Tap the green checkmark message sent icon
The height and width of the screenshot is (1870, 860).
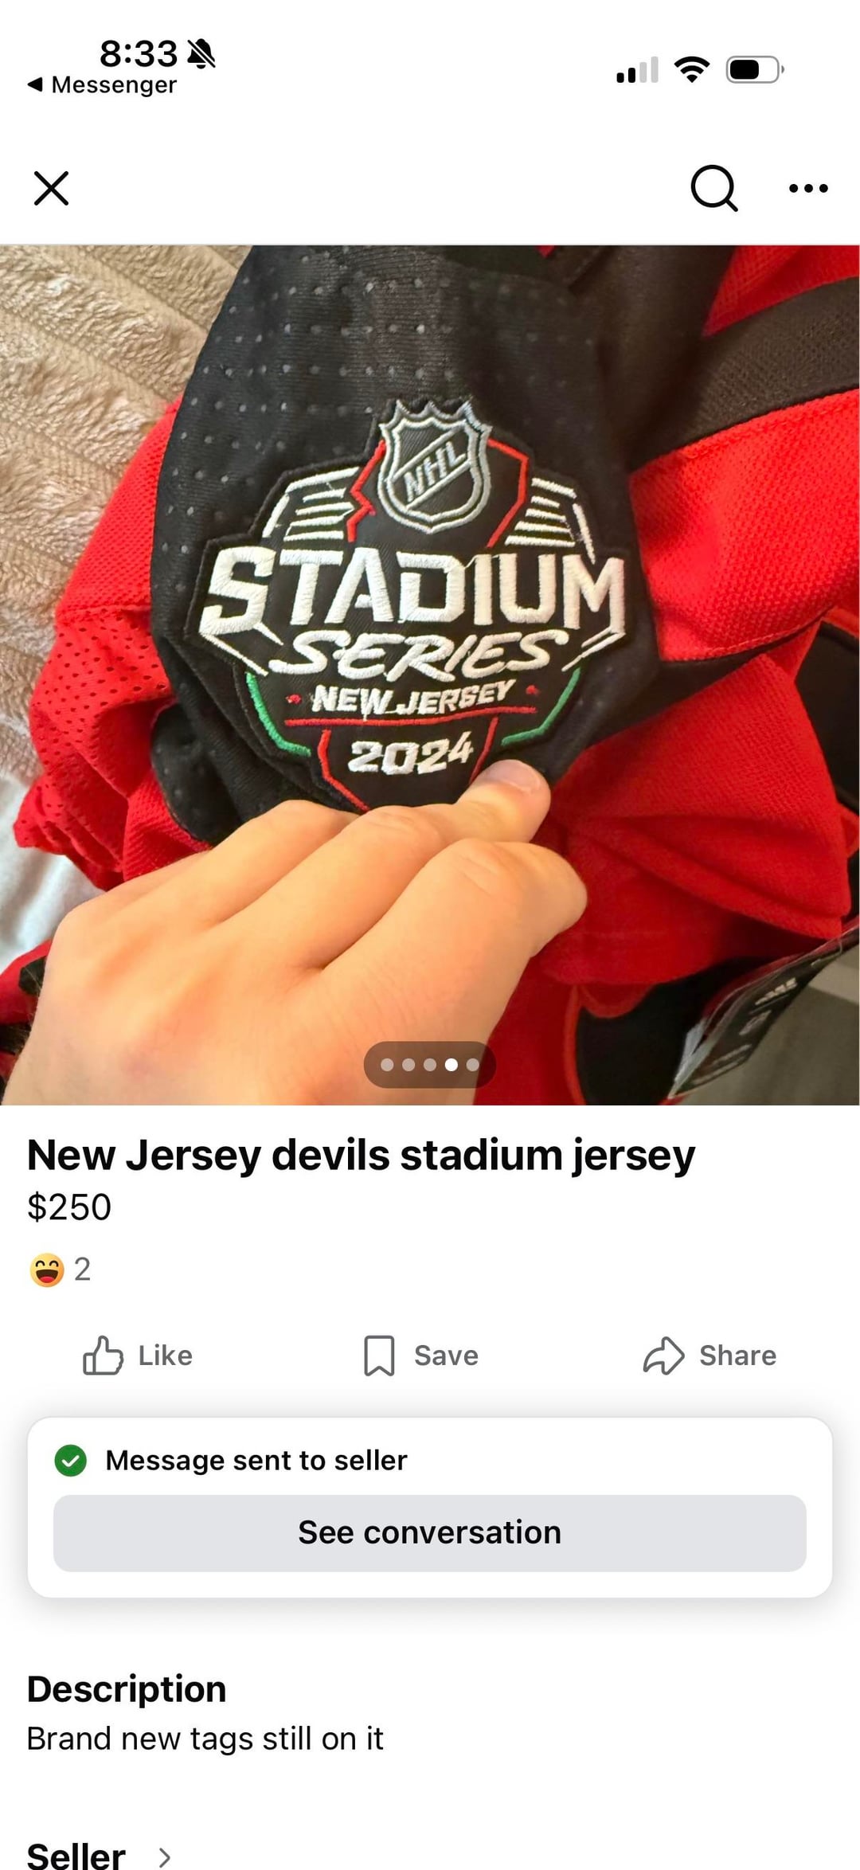(71, 1460)
